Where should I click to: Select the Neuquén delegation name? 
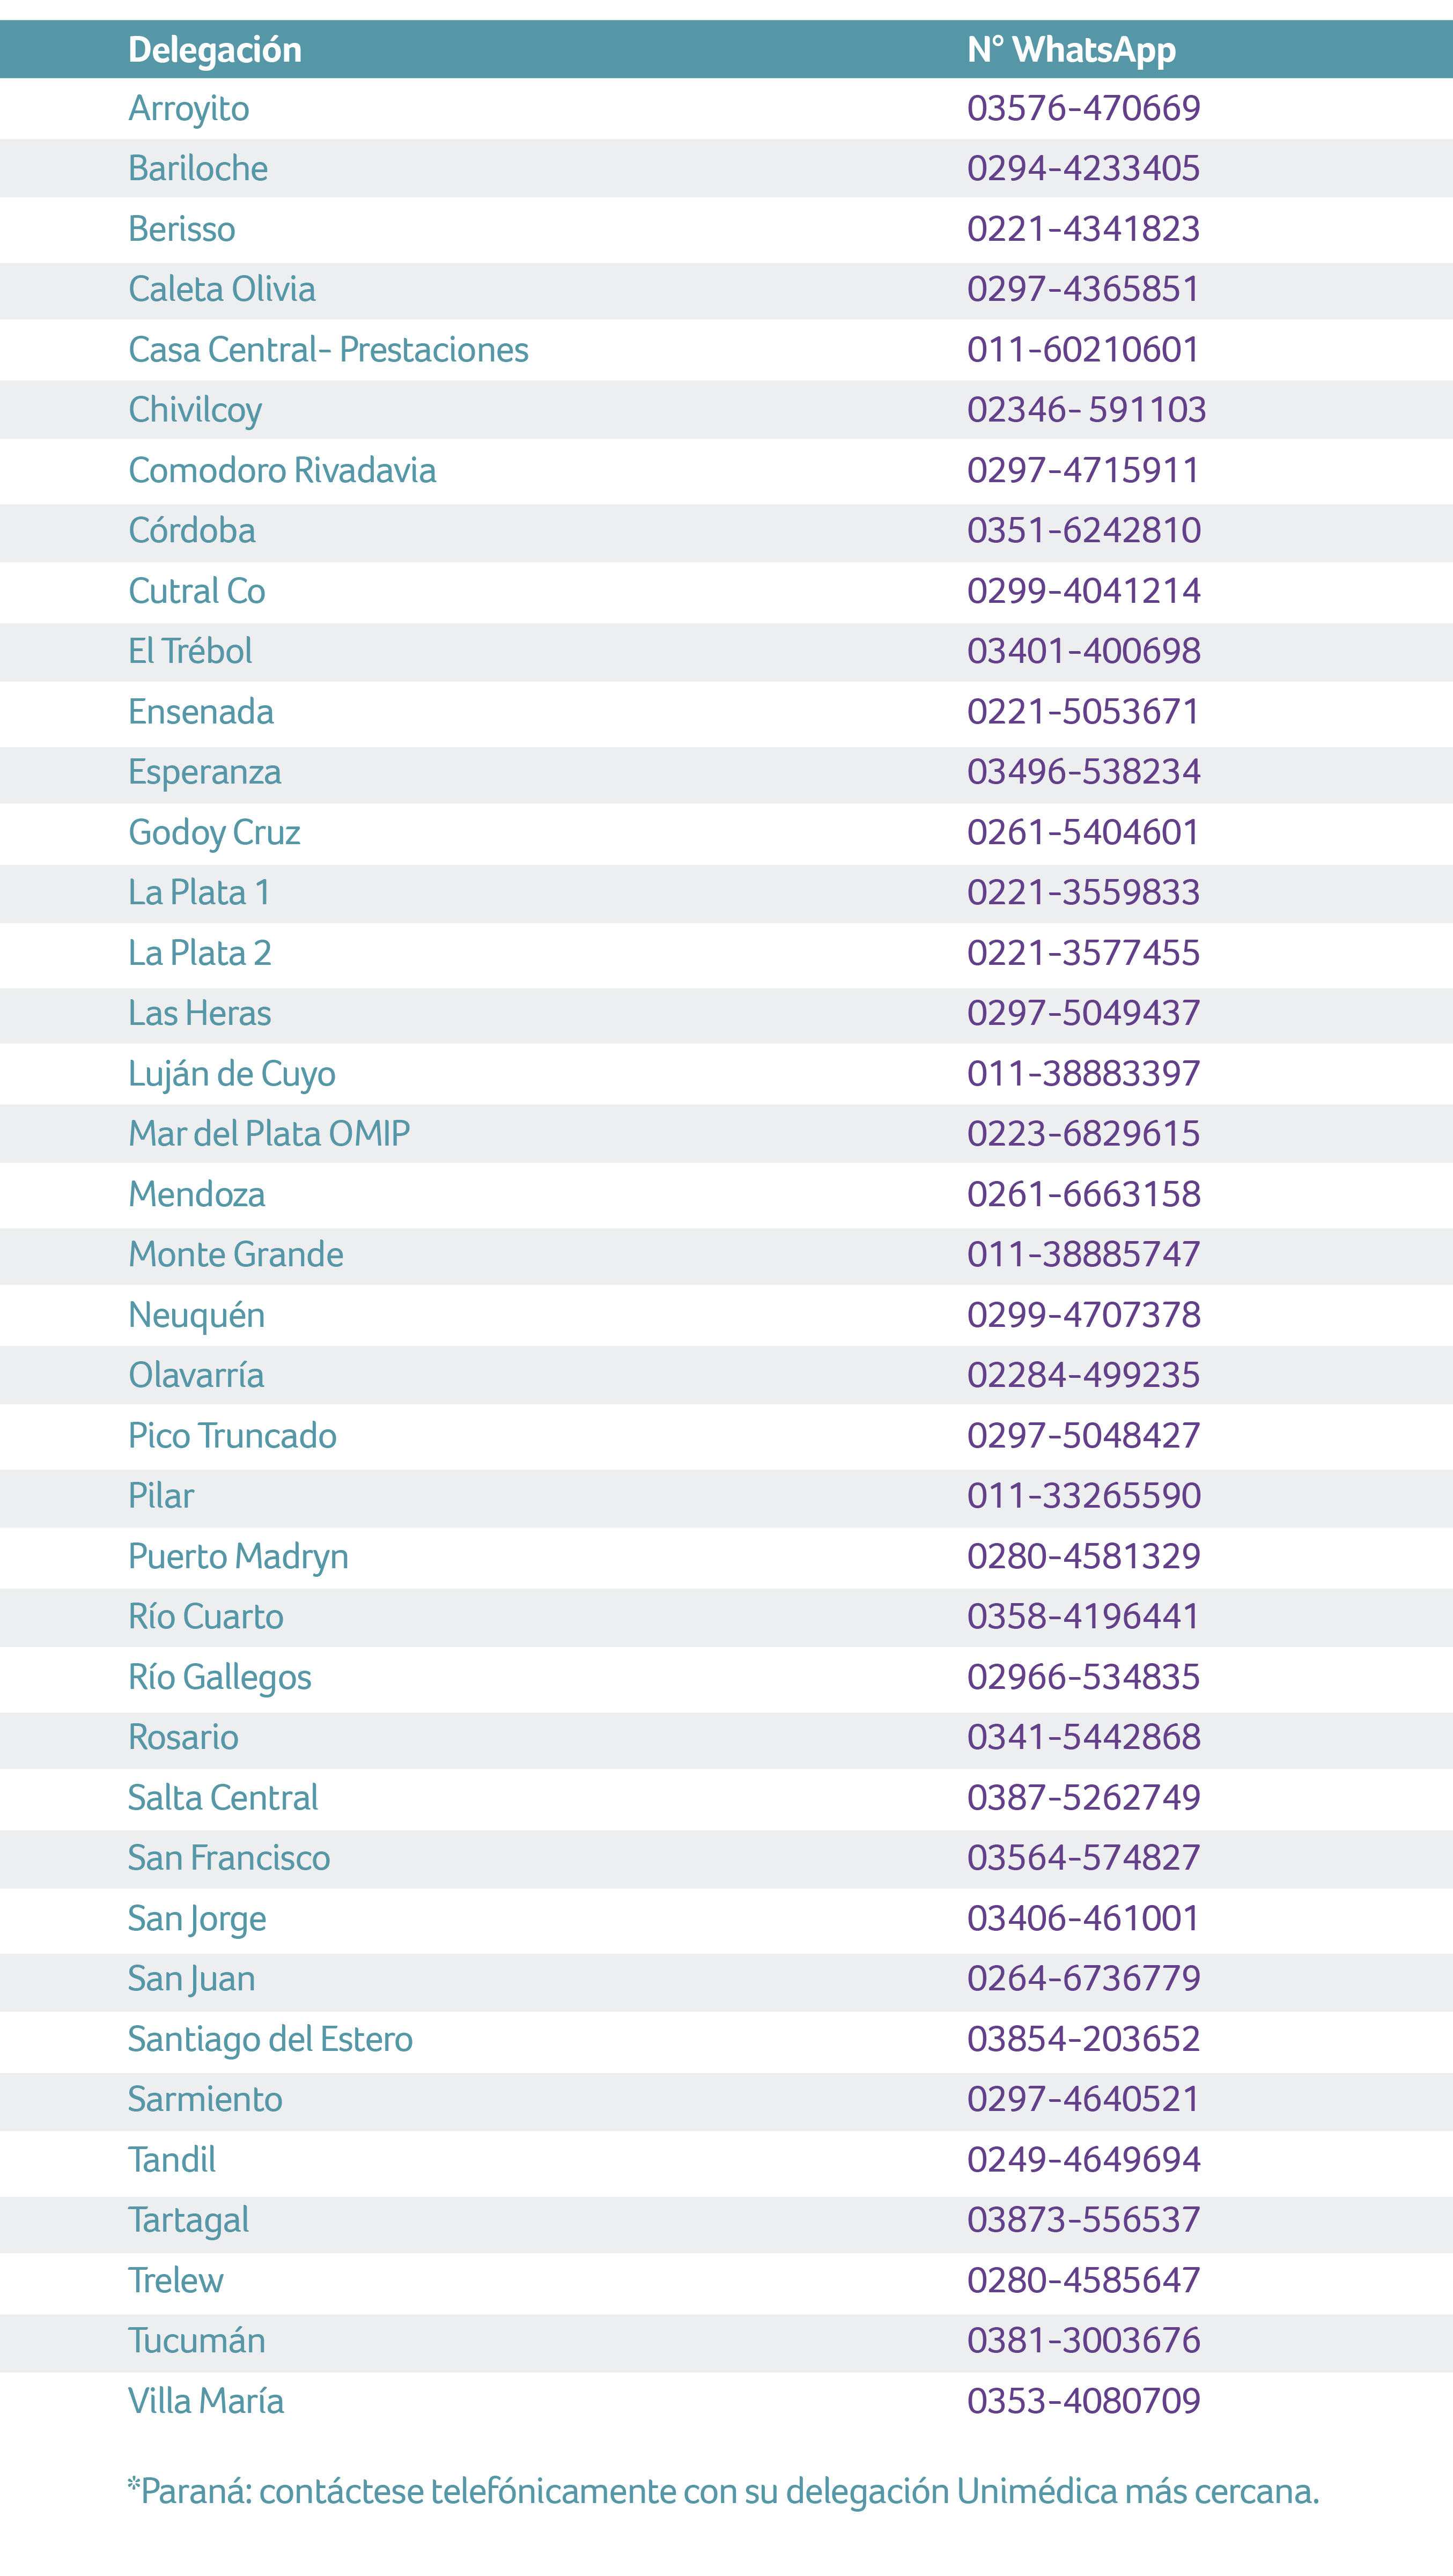[x=197, y=1315]
